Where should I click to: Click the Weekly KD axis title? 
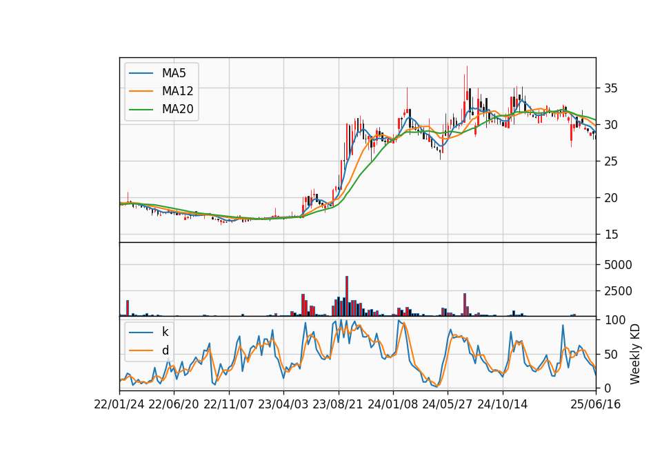[x=635, y=355]
